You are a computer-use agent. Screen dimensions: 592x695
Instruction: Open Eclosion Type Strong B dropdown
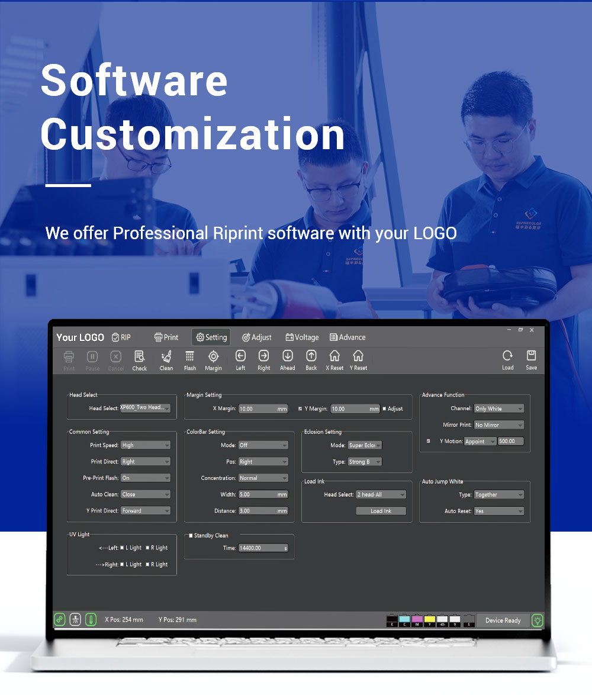[x=365, y=461]
